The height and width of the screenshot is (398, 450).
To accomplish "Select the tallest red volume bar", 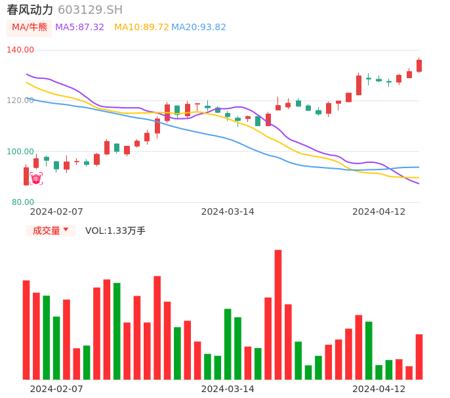I will click(278, 314).
